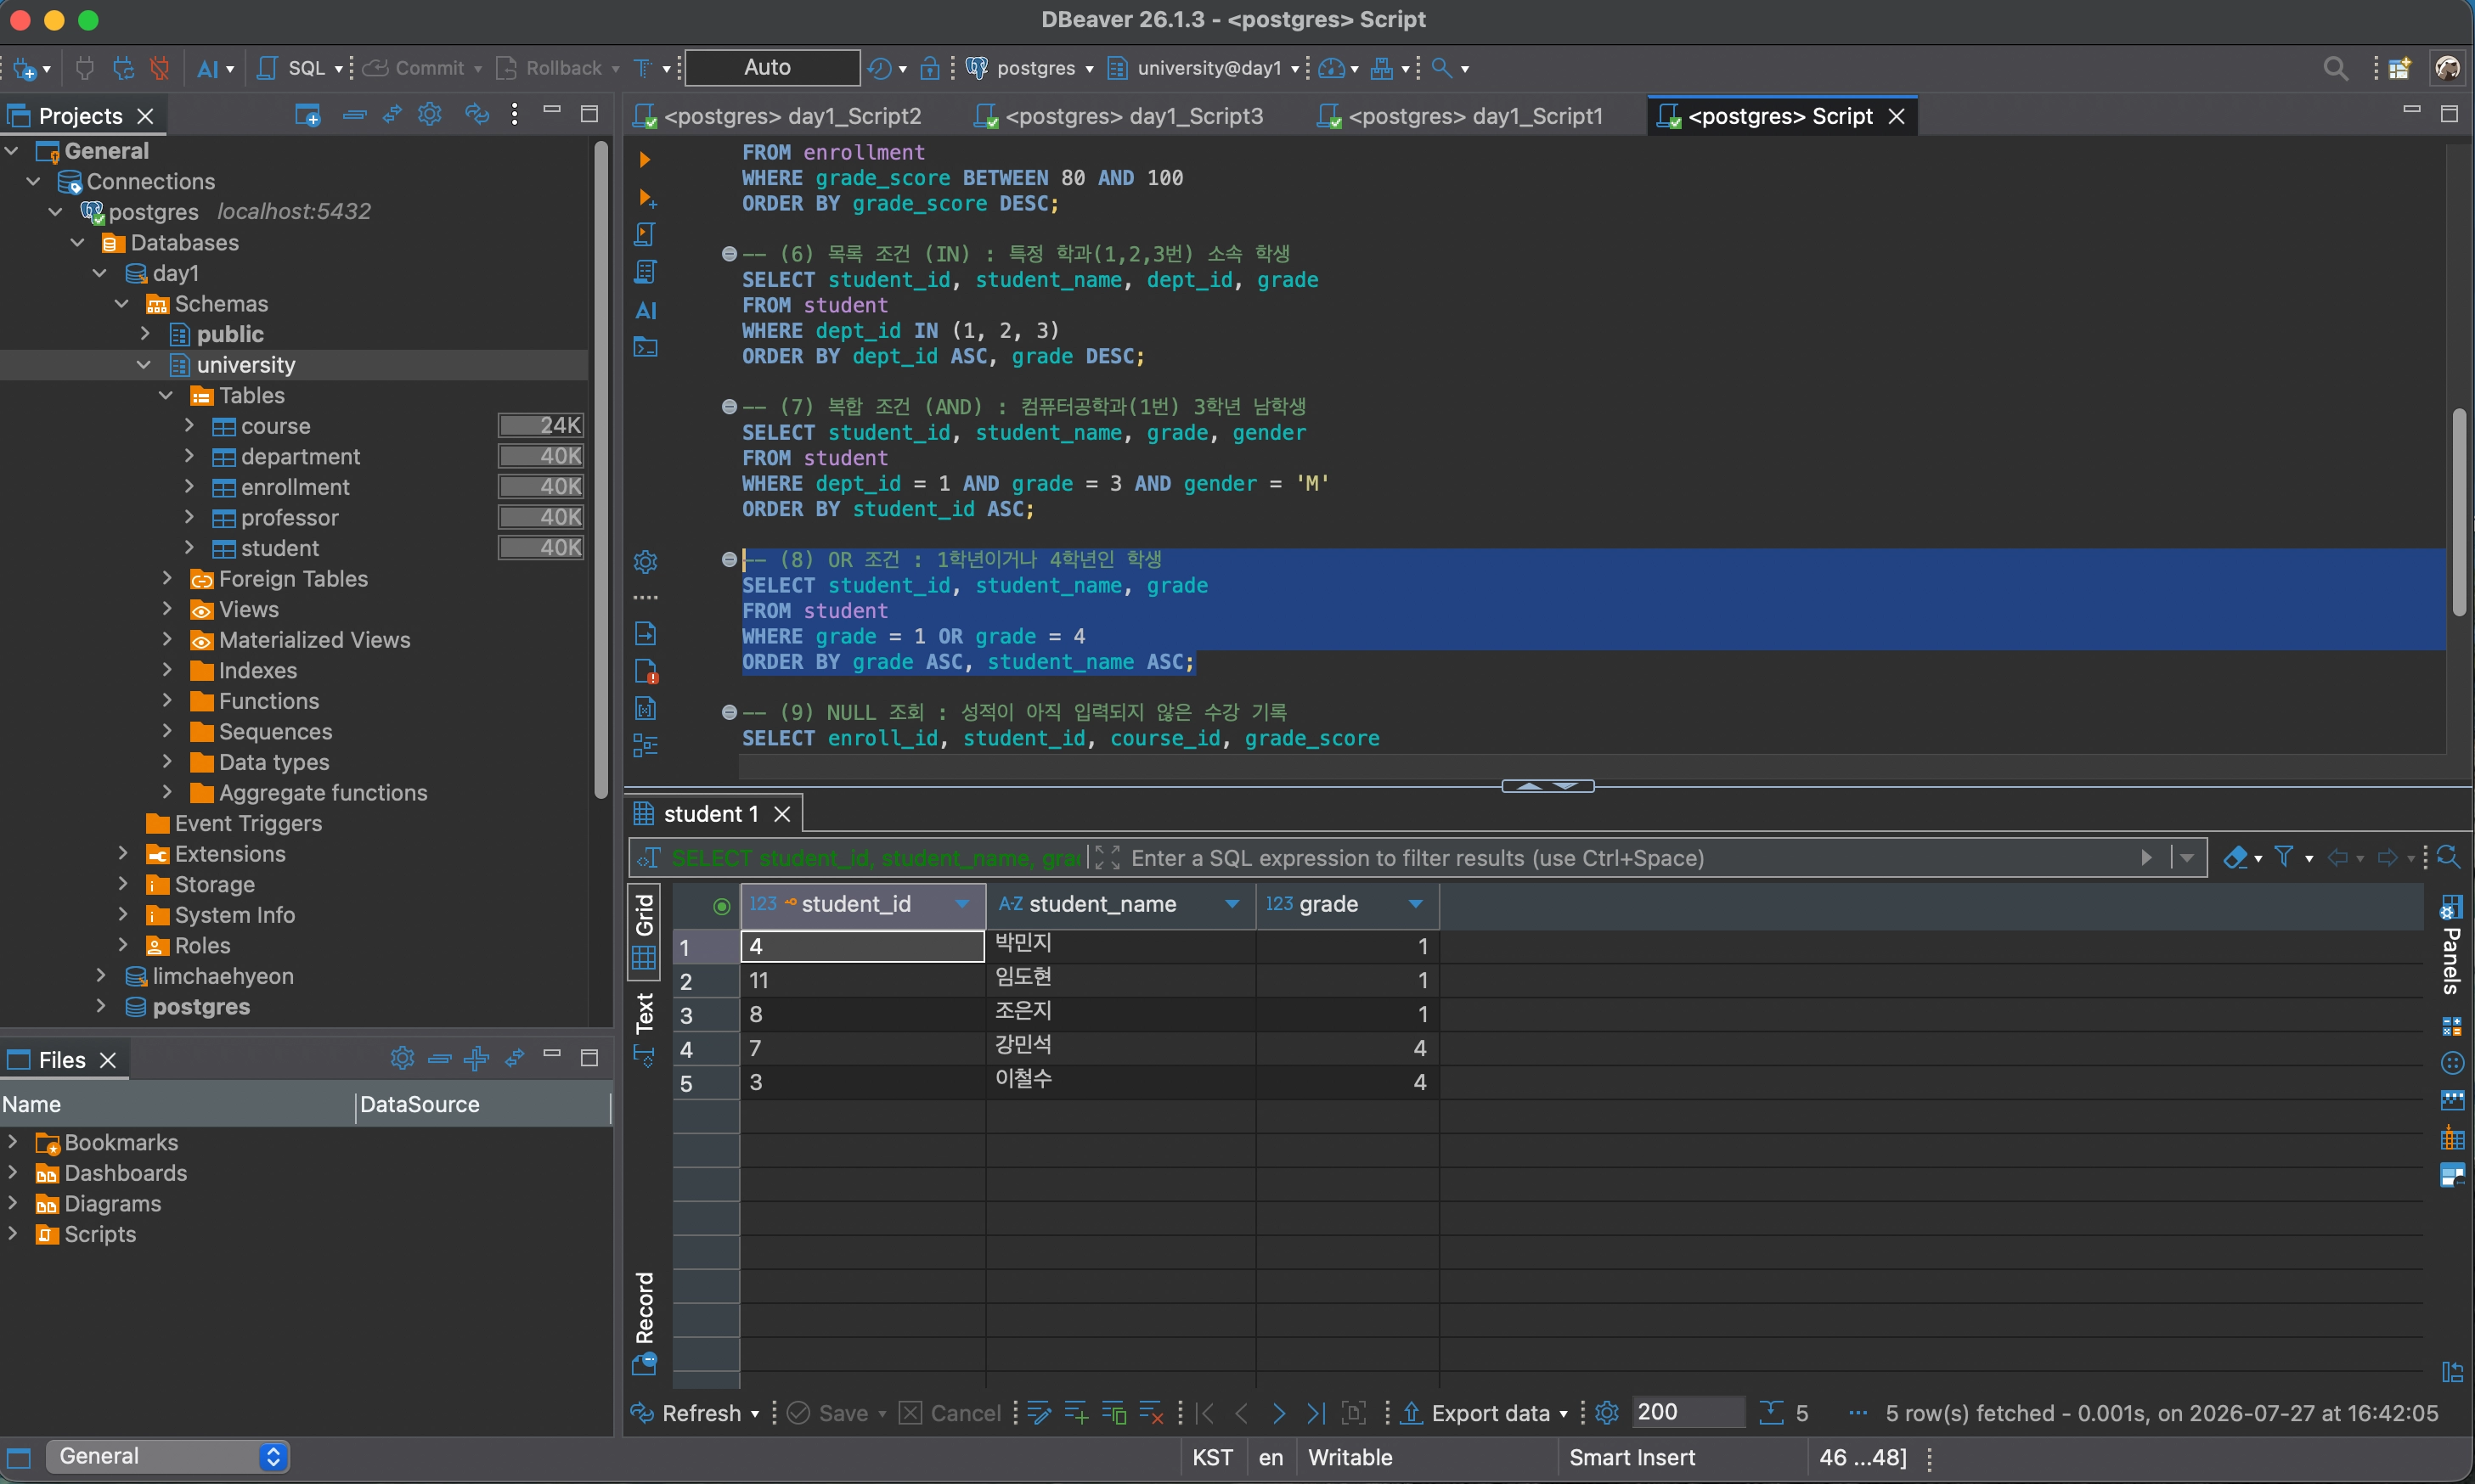2475x1484 pixels.
Task: Click the grey global search magnifier
Action: tap(2335, 68)
